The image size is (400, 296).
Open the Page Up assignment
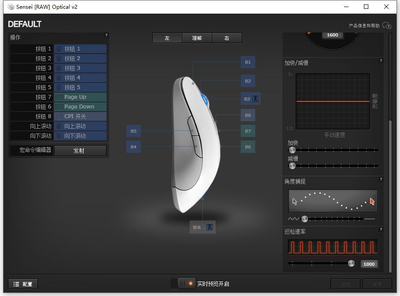click(x=81, y=97)
